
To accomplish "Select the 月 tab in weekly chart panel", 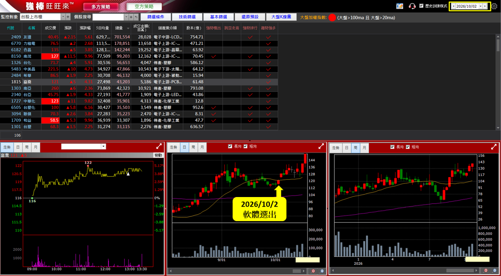I will [x=364, y=148].
